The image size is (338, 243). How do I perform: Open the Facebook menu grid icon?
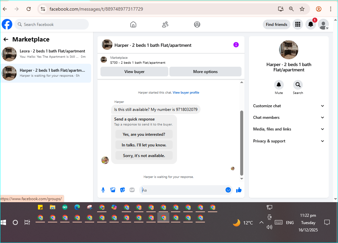click(x=298, y=25)
